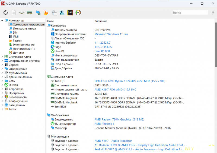Expand the Сервер tree node
The image size is (217, 153).
pos(2,65)
